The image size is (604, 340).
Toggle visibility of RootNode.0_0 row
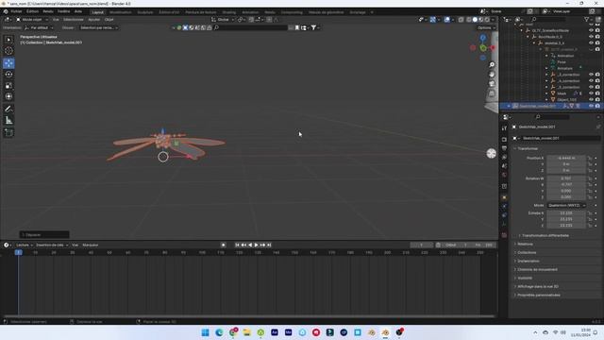(x=591, y=37)
